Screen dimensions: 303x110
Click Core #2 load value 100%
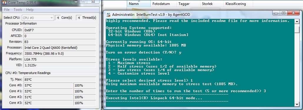pos(85,97)
